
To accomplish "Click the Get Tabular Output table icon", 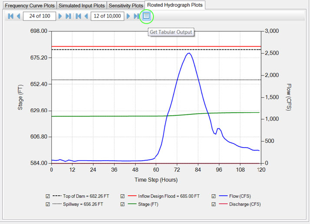I will pyautogui.click(x=146, y=16).
